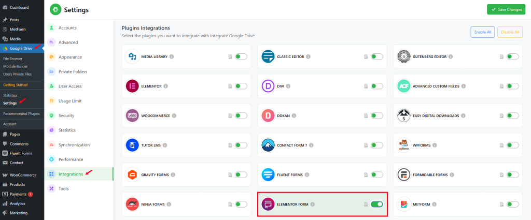
Task: Turn off the Elementor Form toggle
Action: point(377,204)
